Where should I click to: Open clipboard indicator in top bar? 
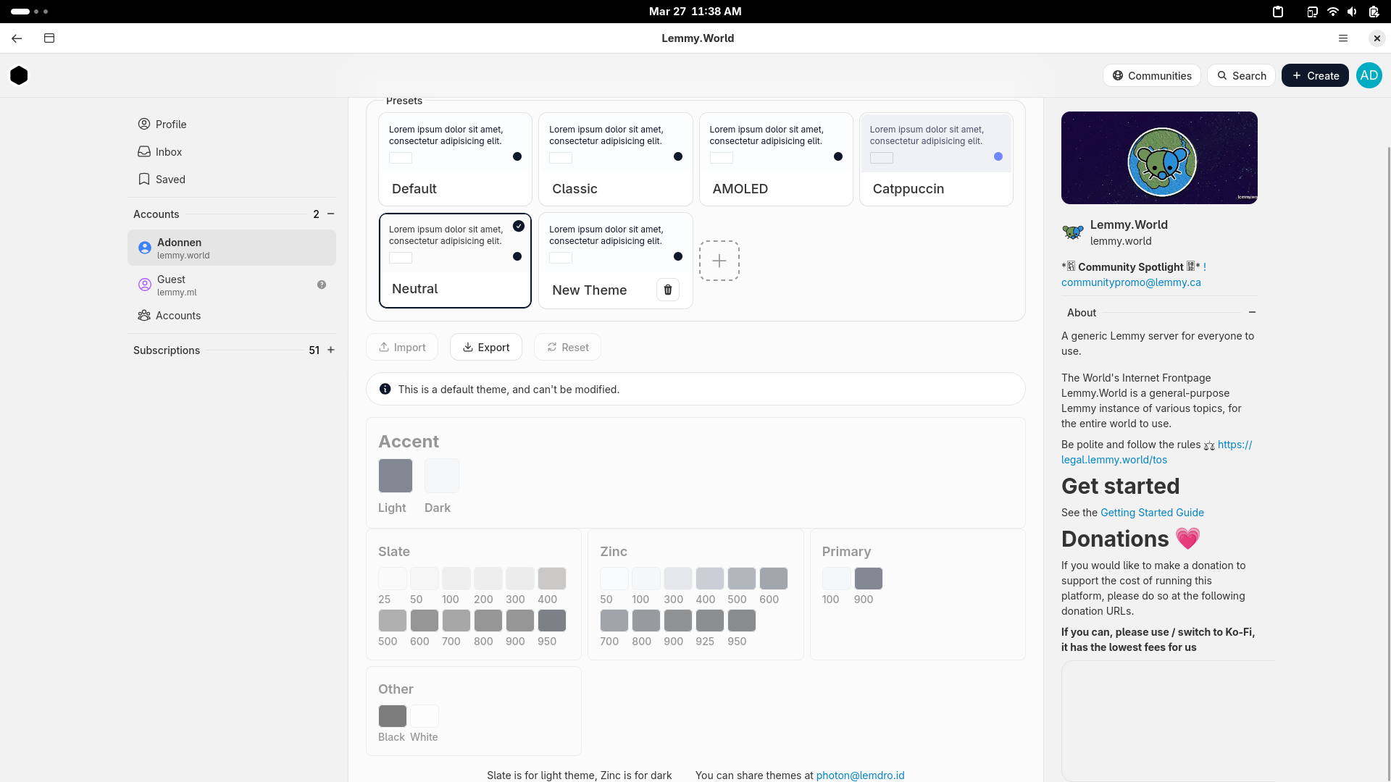[1278, 12]
